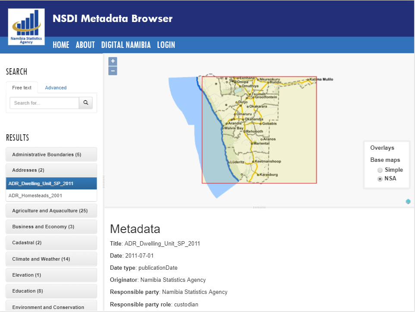Click the search magnifier icon
Screen dimensions: 415x312
[x=85, y=103]
